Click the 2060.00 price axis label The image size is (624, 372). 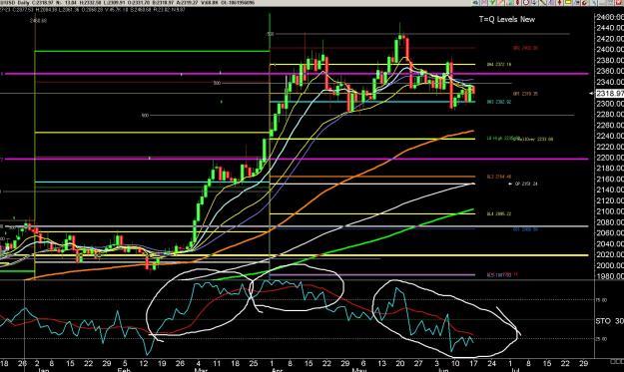coord(610,233)
